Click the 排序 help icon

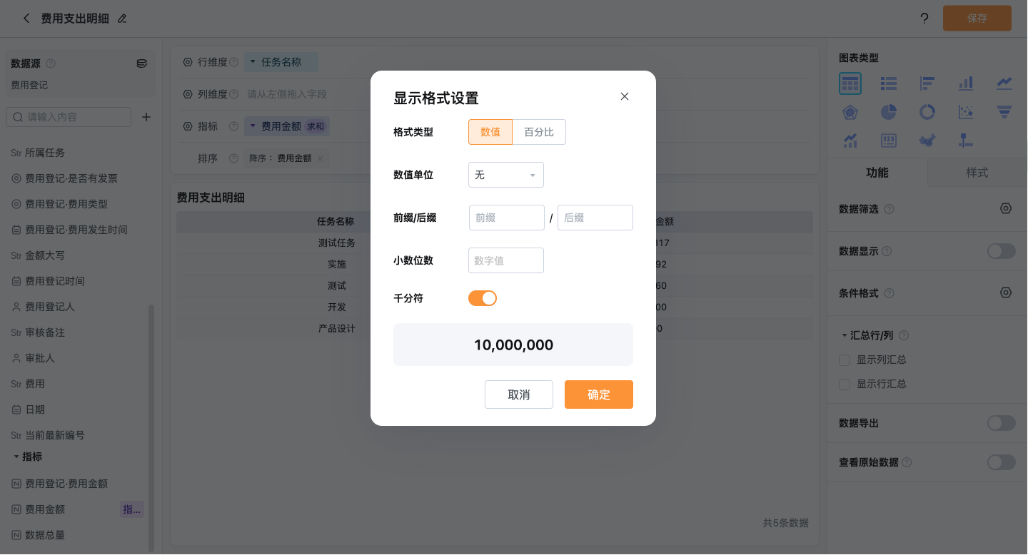(233, 158)
